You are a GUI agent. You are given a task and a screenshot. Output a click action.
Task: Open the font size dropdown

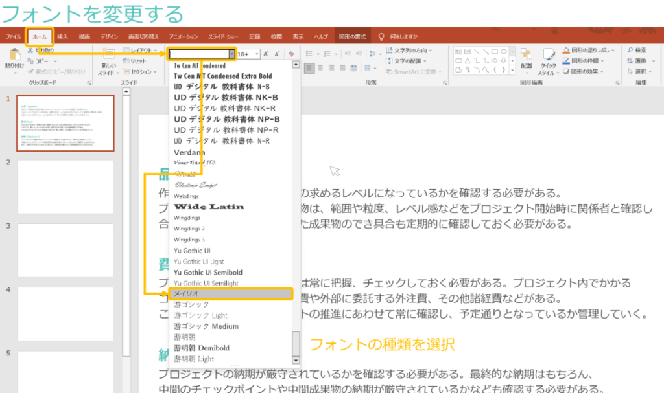(x=257, y=54)
